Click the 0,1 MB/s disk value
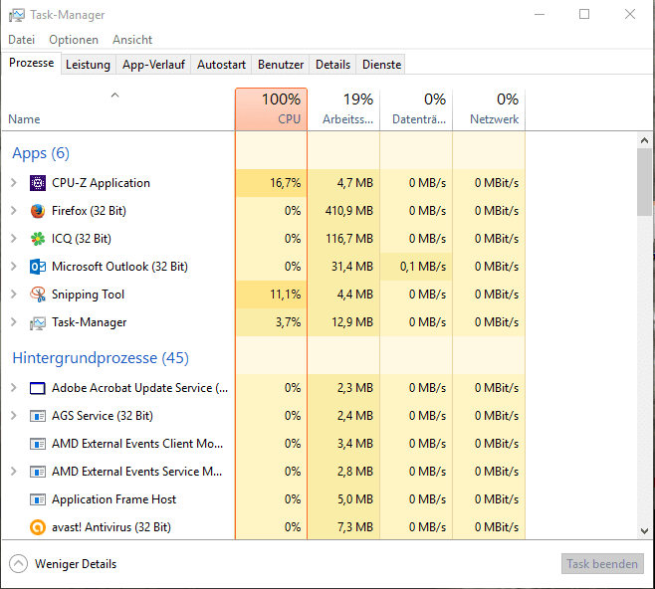The width and height of the screenshot is (655, 589). tap(423, 267)
